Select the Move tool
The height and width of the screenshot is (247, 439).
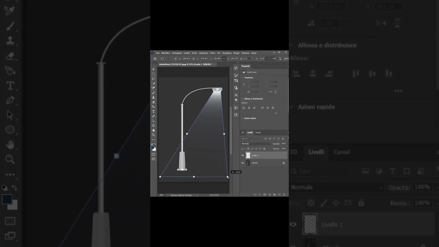coord(153,69)
